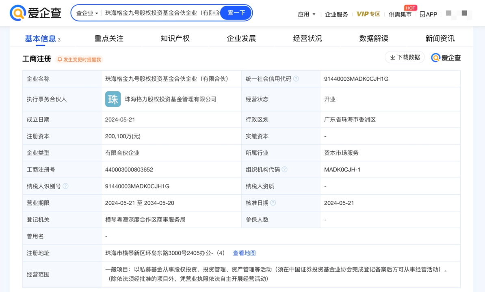The width and height of the screenshot is (485, 292).
Task: Switch to the 重点关注 tab
Action: (x=109, y=39)
